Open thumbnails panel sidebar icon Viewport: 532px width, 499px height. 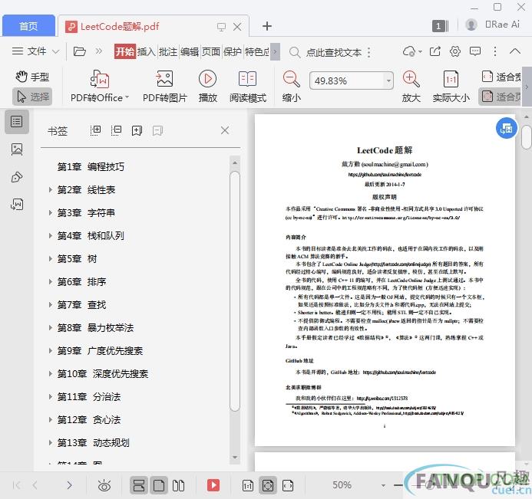[17, 149]
